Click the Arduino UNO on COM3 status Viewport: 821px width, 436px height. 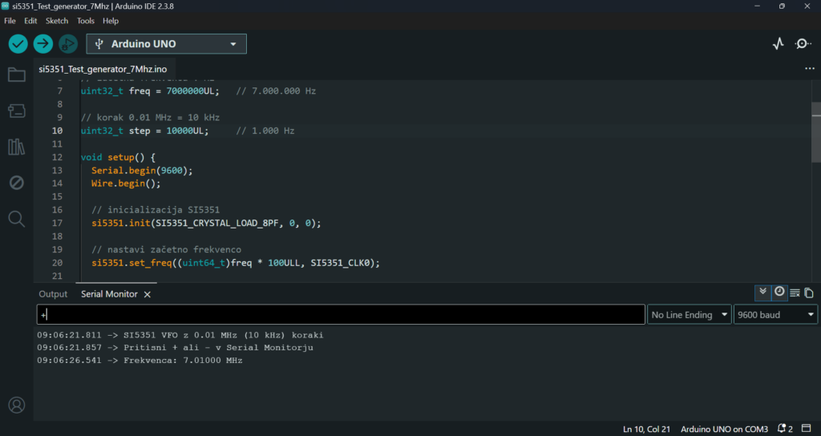pos(724,430)
